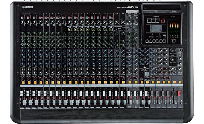204x124 pixels.
Task: Click the headphones symbol below the jack
Action: point(180,54)
